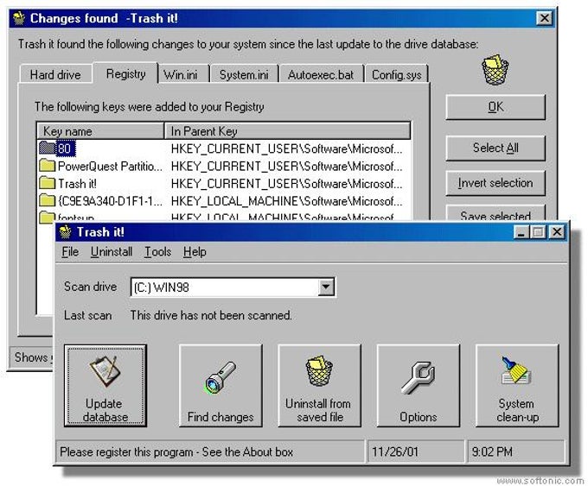Image resolution: width=588 pixels, height=486 pixels.
Task: Switch to the Autoexec.bat tab
Action: coord(321,74)
